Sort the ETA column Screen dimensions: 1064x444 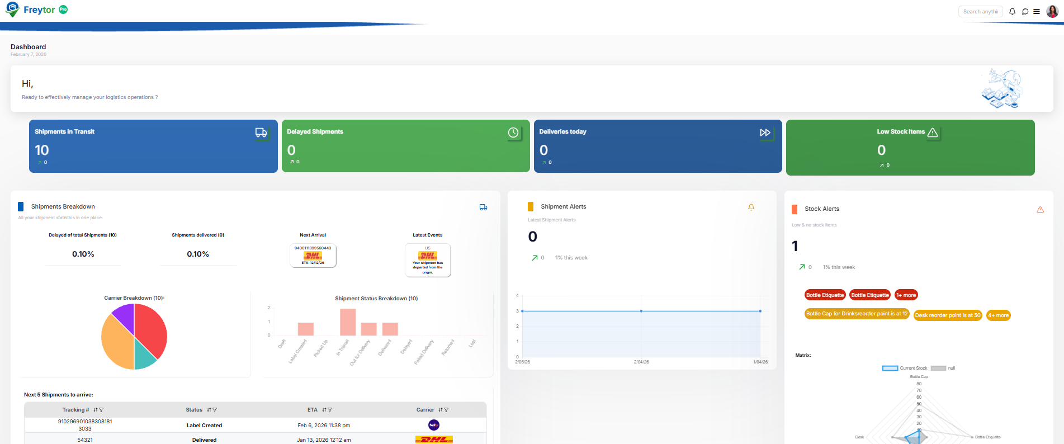pos(324,410)
